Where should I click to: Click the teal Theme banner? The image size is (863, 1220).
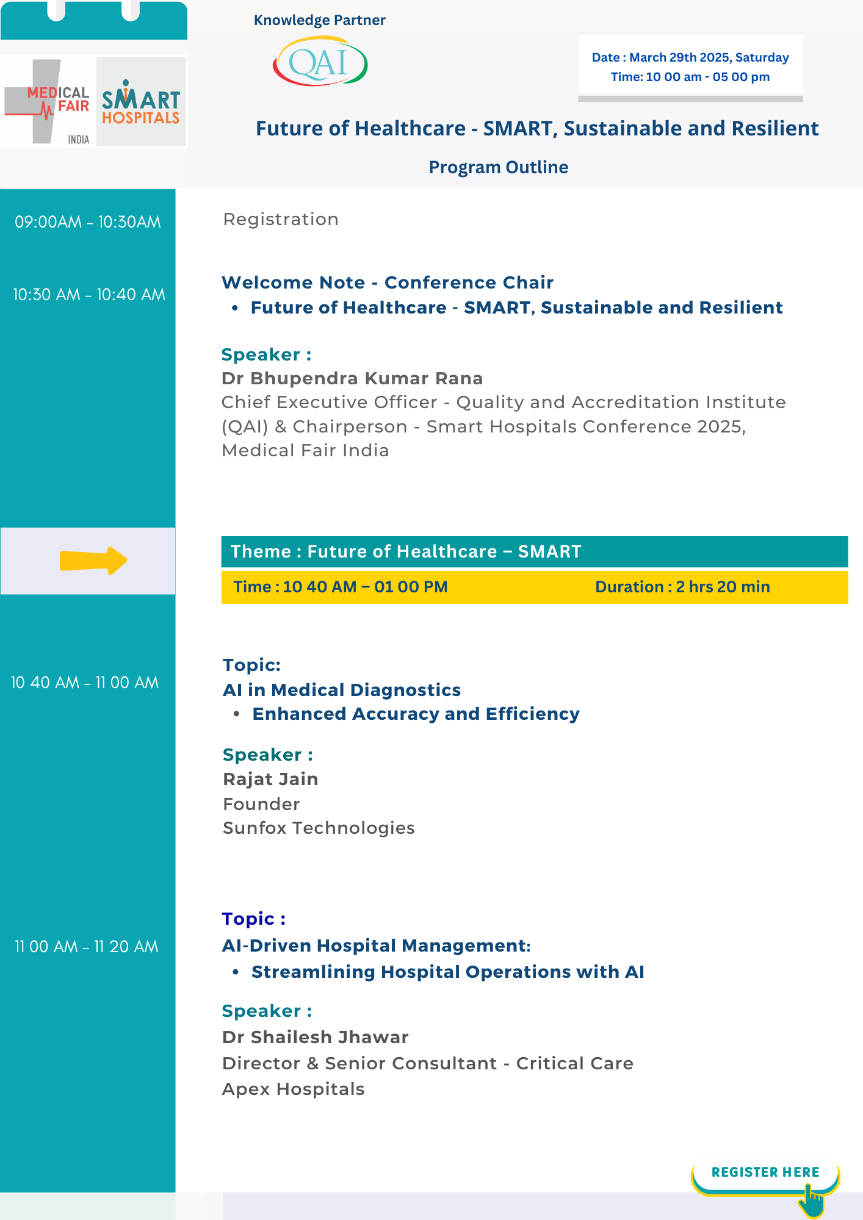click(534, 551)
